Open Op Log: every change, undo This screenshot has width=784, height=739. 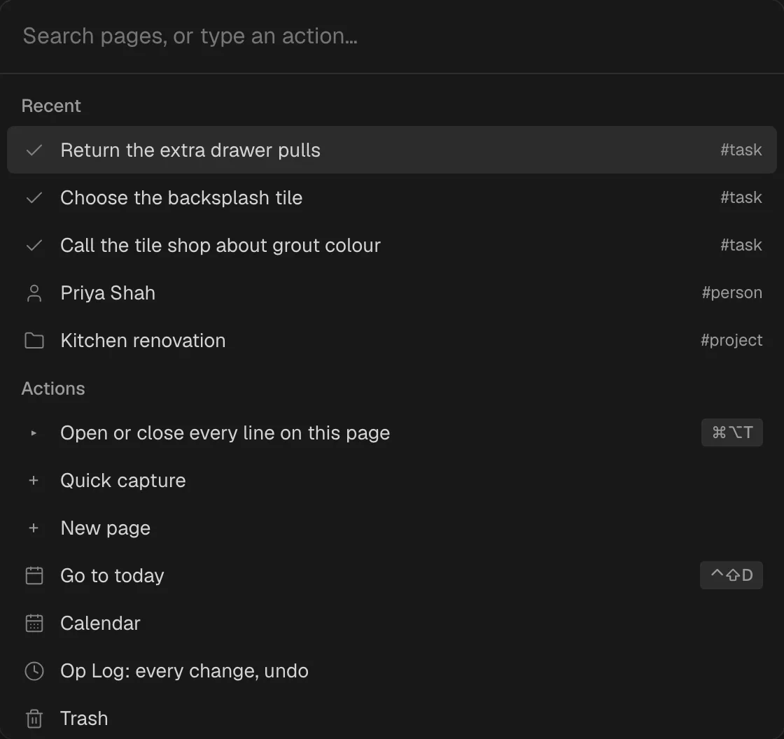pos(392,671)
